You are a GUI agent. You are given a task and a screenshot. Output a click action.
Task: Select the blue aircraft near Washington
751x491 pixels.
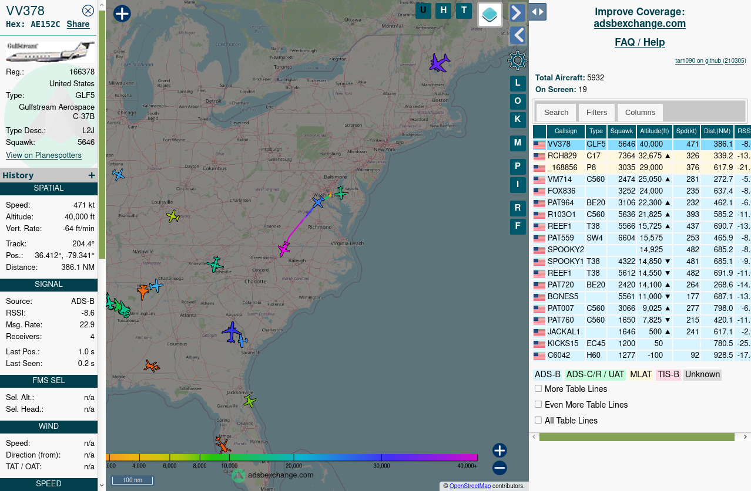click(318, 202)
